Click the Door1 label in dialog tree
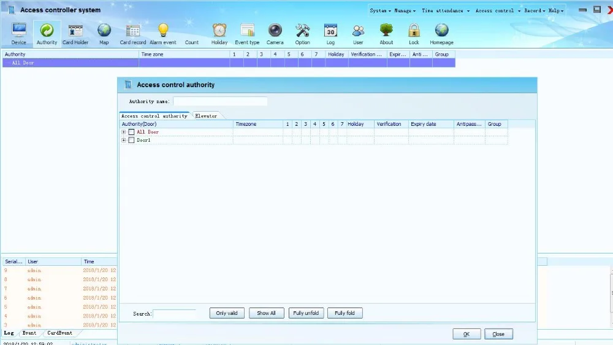The image size is (613, 345). click(143, 140)
